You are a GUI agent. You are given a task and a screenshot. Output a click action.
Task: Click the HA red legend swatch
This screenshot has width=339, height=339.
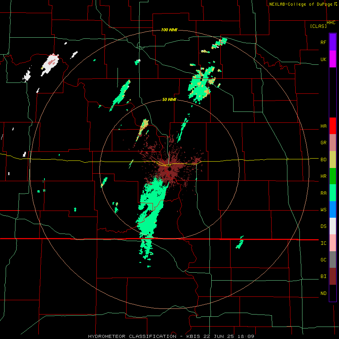coord(333,126)
